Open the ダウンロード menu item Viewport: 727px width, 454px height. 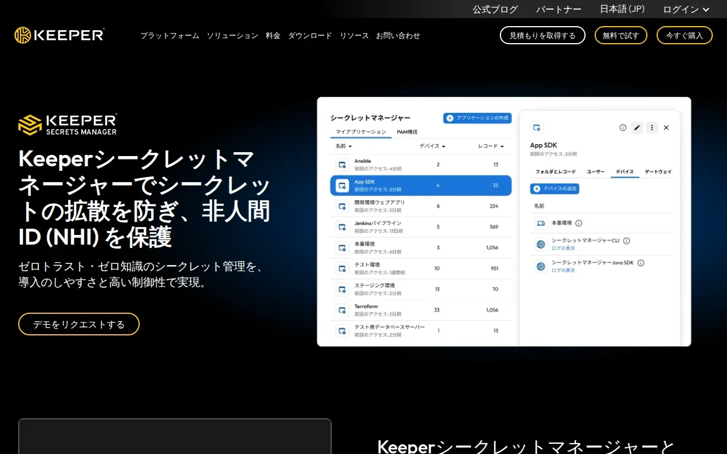[x=310, y=35]
